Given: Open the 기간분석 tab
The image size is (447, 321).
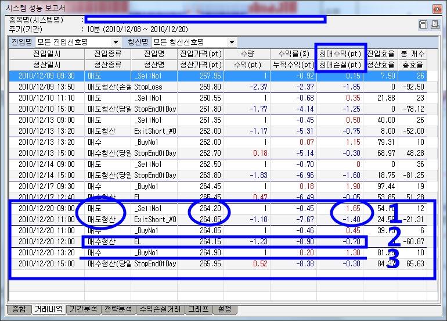Looking at the screenshot, I should pyautogui.click(x=84, y=309).
